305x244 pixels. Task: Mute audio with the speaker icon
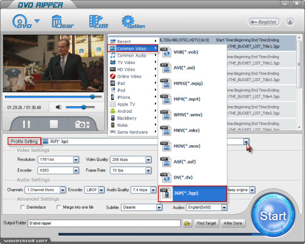59,107
